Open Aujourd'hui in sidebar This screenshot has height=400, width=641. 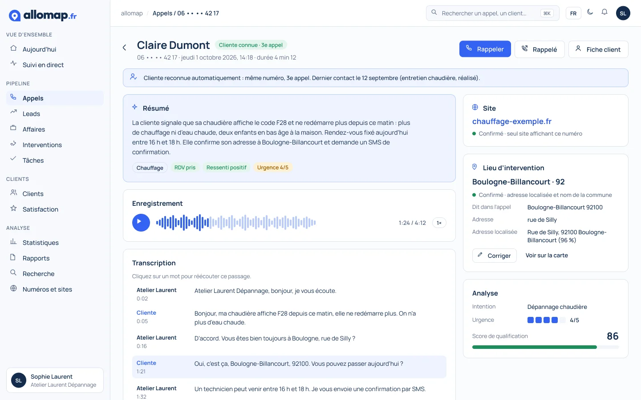(55, 49)
